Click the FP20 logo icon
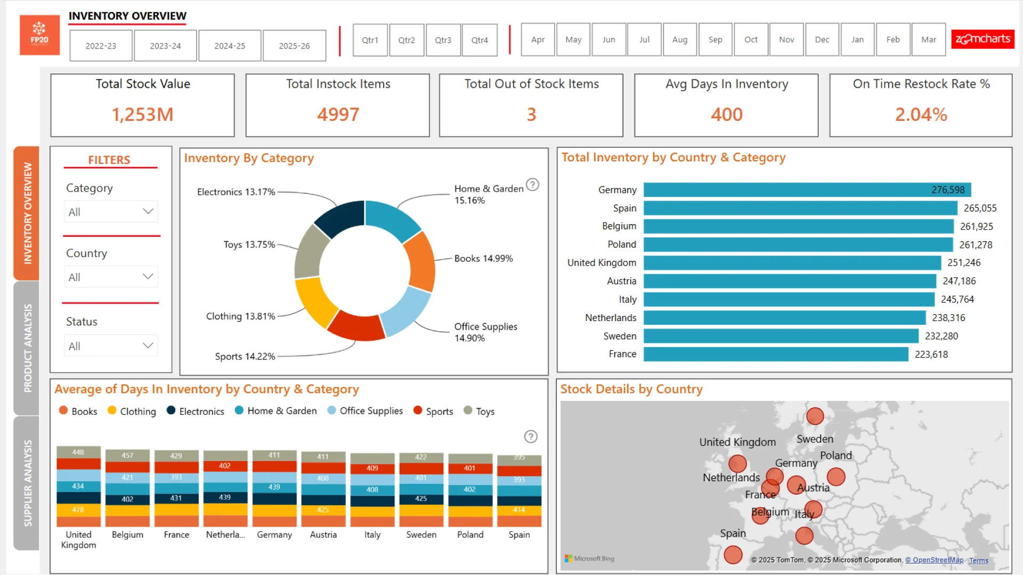This screenshot has height=575, width=1023. [39, 35]
